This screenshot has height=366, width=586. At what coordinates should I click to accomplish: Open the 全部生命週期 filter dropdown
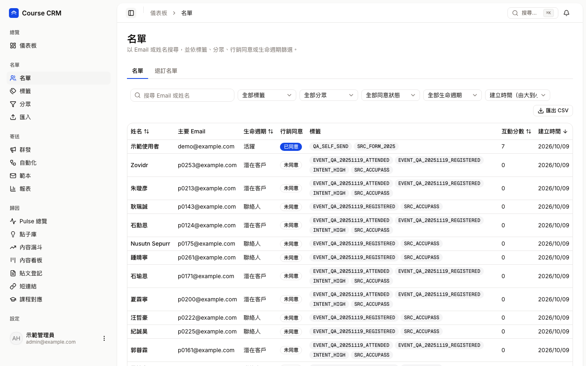[x=453, y=95]
